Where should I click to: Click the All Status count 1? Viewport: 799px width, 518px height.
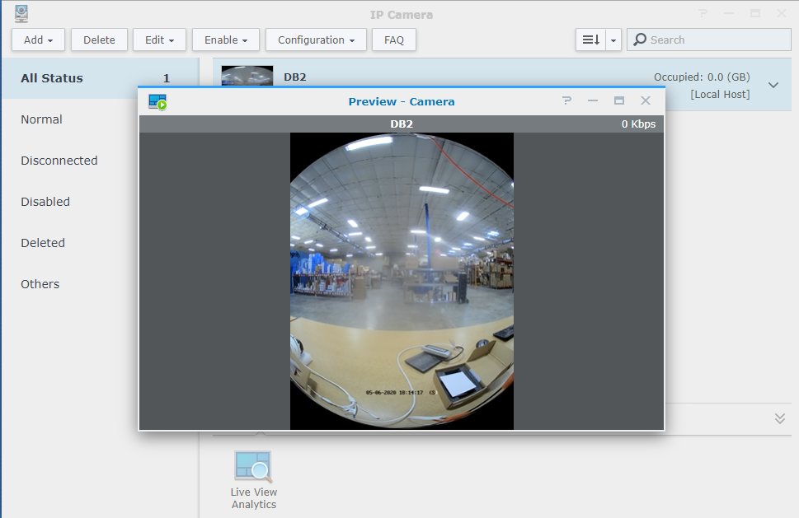pos(166,78)
